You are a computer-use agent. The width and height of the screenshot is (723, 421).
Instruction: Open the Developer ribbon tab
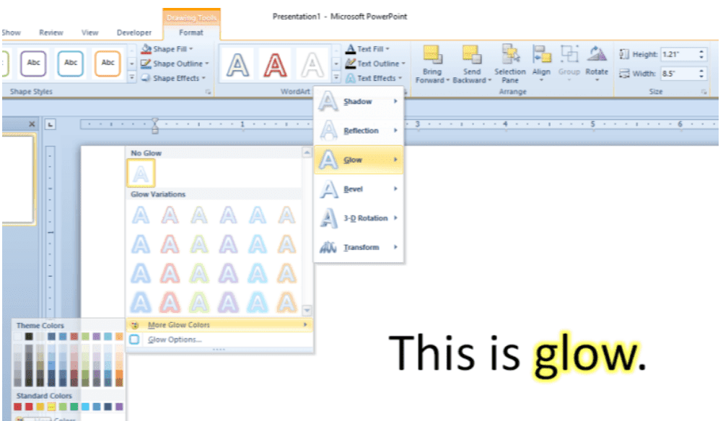coord(133,32)
